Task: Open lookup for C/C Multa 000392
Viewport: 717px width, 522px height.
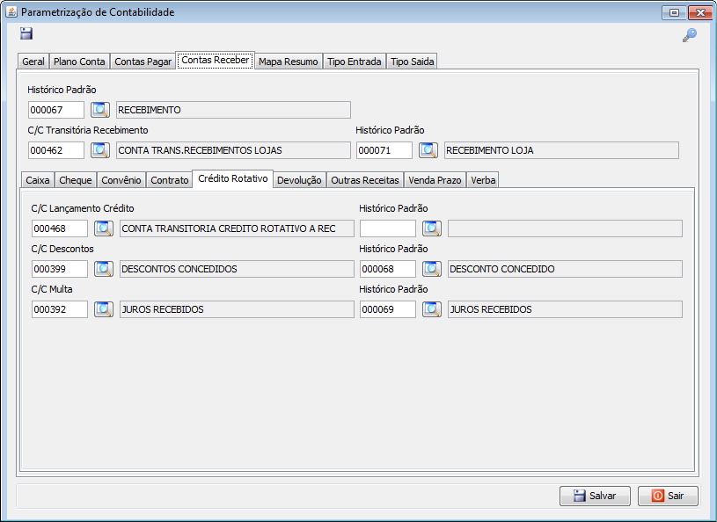Action: pos(104,309)
